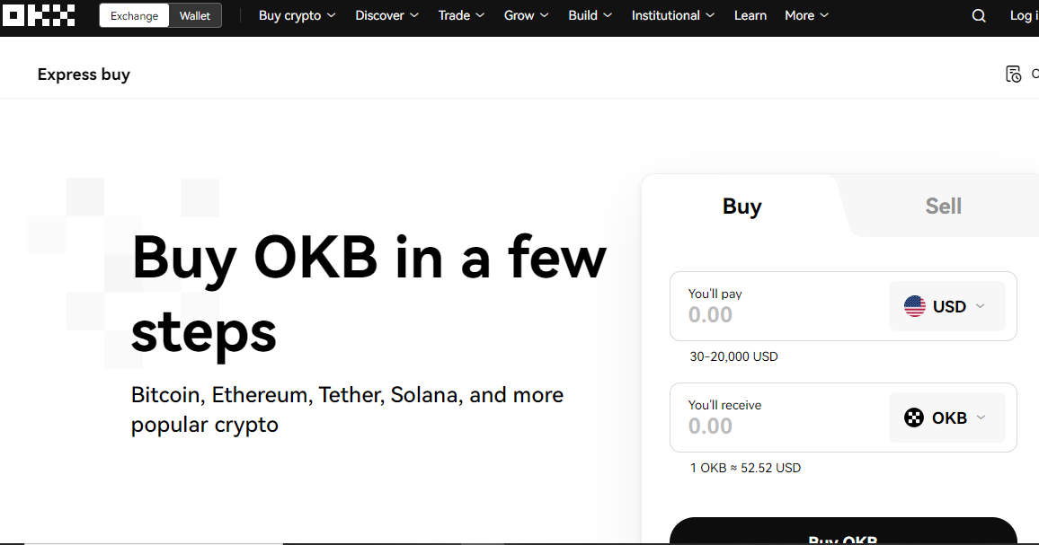The height and width of the screenshot is (545, 1039).
Task: Switch to Wallet mode
Action: (195, 16)
